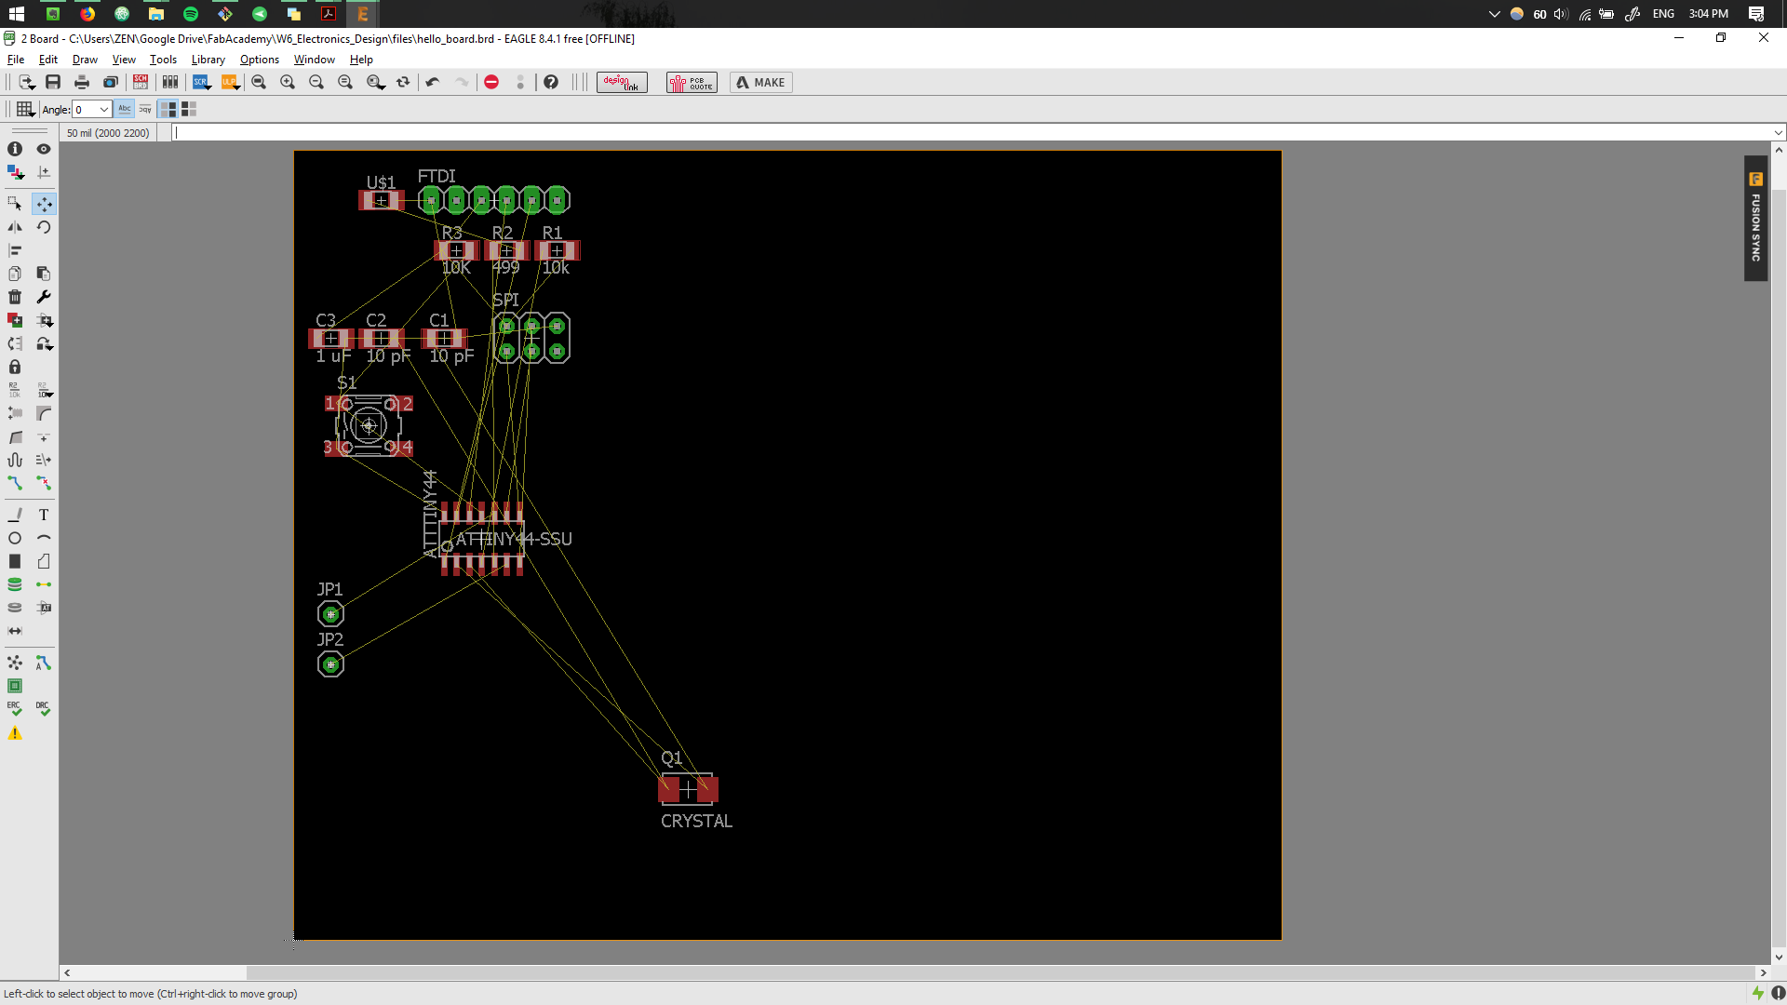Select the Polygon draw tool
1787x1005 pixels.
pos(44,561)
